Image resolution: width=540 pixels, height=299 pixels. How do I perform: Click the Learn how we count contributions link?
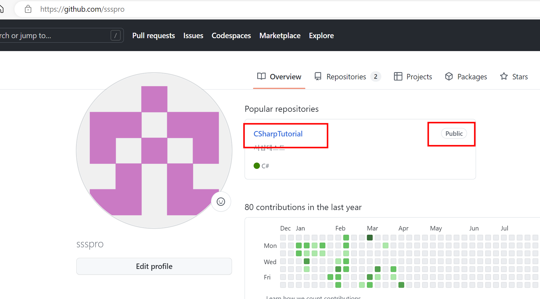pos(313,297)
